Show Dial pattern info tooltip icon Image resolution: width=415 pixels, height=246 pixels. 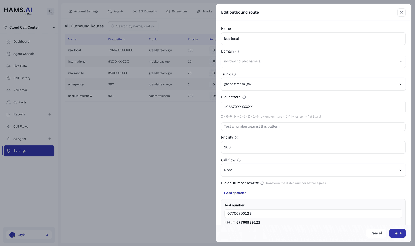pyautogui.click(x=244, y=97)
